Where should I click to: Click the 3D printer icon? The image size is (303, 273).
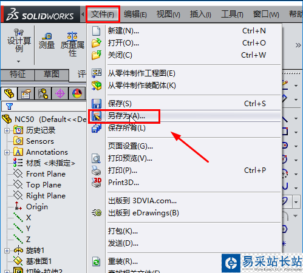tap(97, 183)
